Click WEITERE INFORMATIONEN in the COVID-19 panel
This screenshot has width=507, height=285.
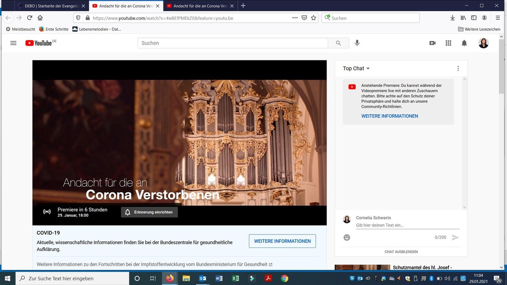pyautogui.click(x=282, y=241)
